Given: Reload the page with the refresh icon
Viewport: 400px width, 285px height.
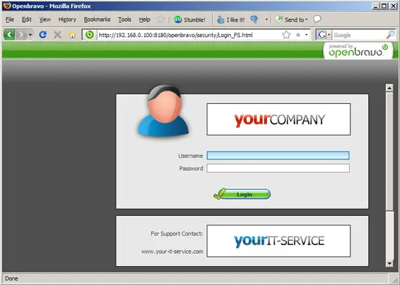Looking at the screenshot, I should coord(43,34).
